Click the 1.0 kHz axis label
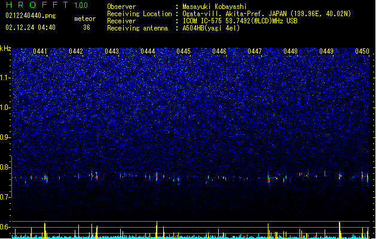The width and height of the screenshot is (376, 239). point(5,108)
